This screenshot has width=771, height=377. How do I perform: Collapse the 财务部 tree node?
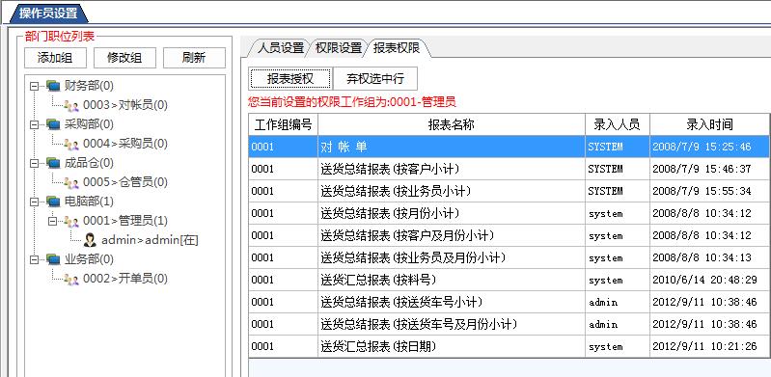pos(34,86)
